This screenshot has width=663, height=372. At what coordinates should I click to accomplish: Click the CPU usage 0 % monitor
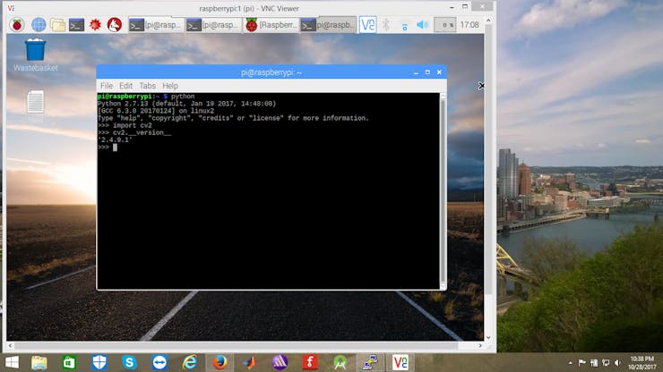(x=444, y=25)
